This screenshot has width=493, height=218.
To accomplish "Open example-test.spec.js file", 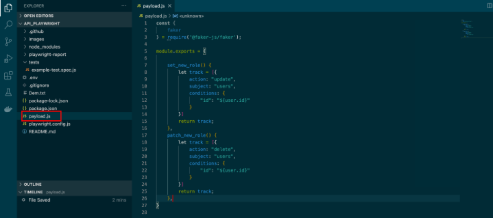I will [x=74, y=70].
